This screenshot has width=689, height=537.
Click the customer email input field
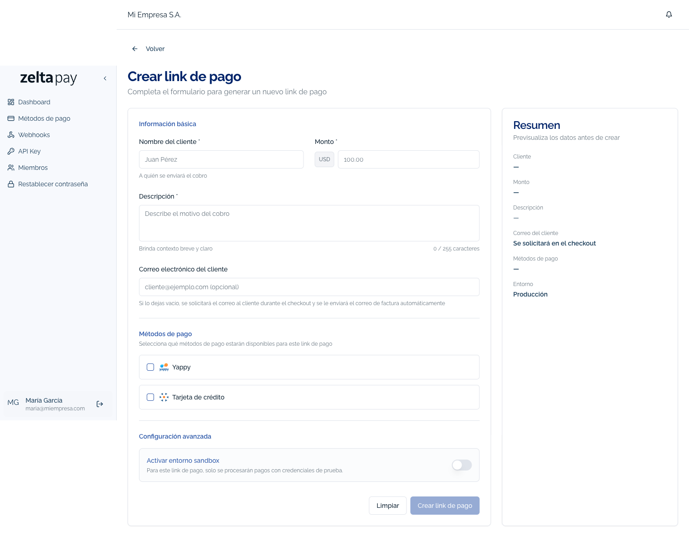point(309,287)
